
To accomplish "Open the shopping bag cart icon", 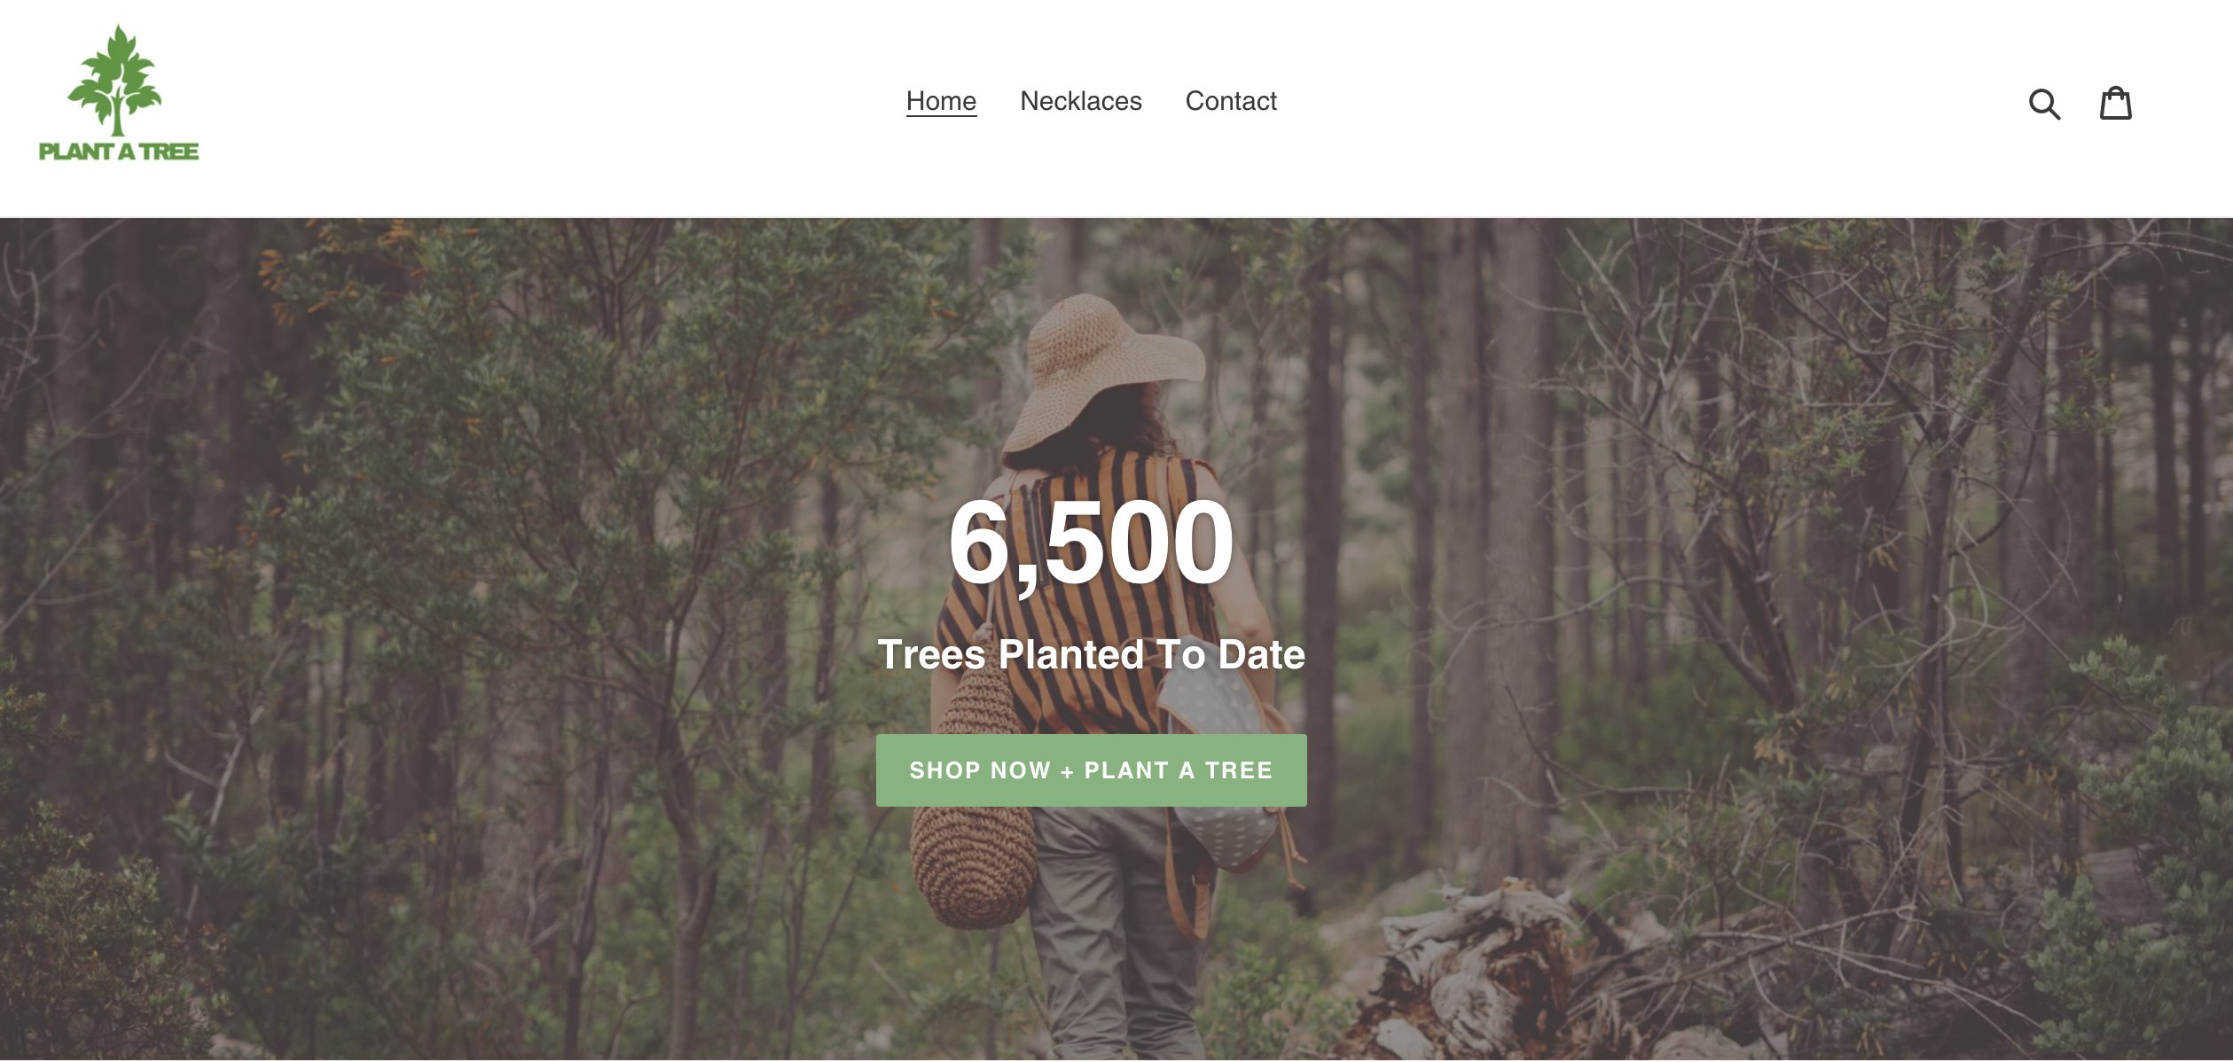I will click(2115, 103).
